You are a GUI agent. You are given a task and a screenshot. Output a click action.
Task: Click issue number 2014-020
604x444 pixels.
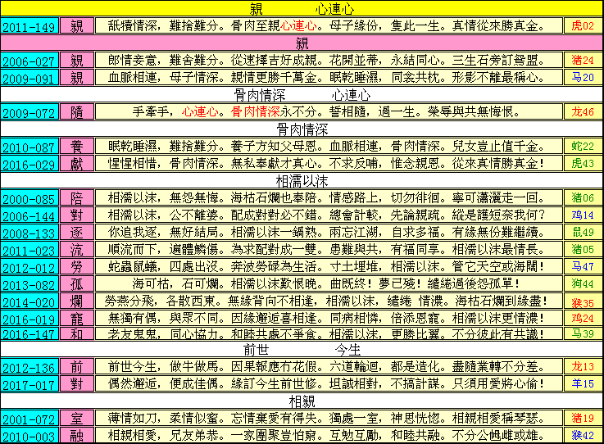point(30,301)
